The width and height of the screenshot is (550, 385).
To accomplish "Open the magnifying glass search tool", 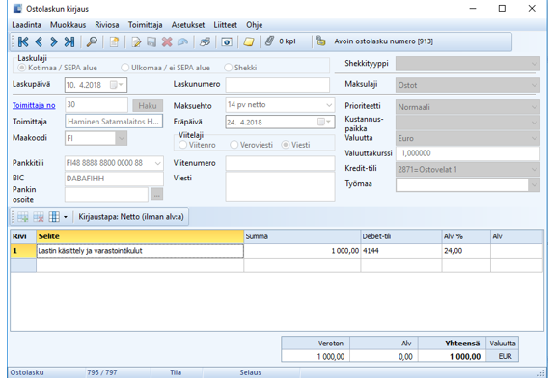I will [92, 41].
